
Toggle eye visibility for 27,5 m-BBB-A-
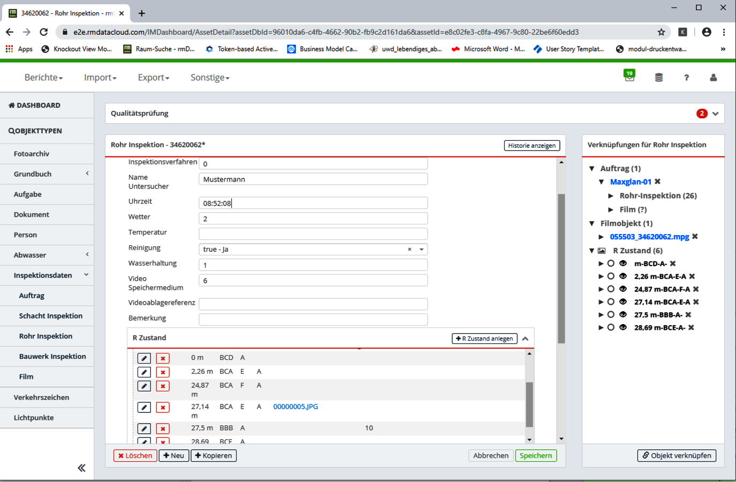[623, 315]
